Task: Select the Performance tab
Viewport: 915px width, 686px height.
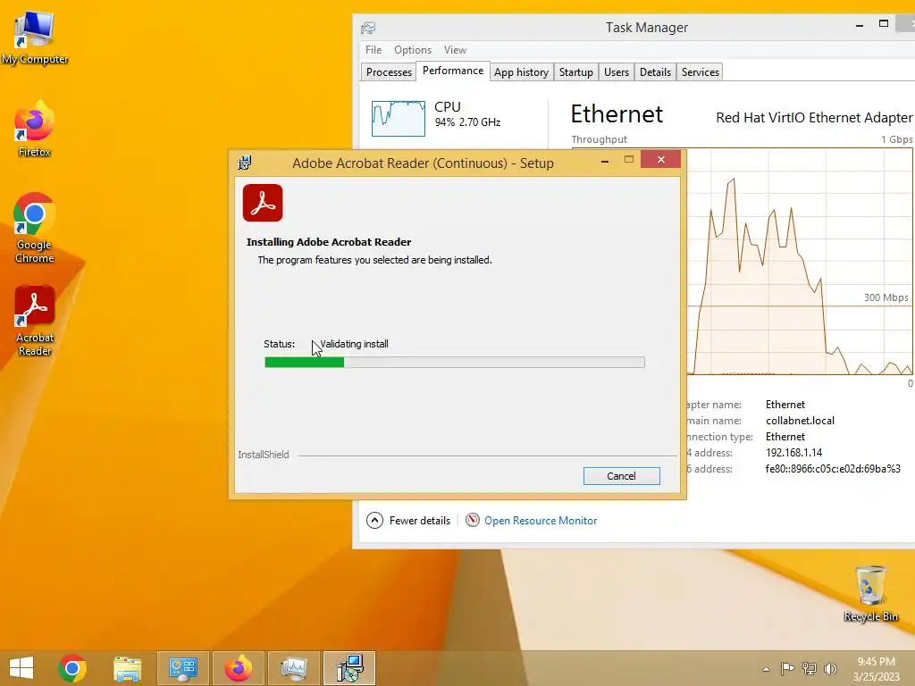Action: (x=453, y=71)
